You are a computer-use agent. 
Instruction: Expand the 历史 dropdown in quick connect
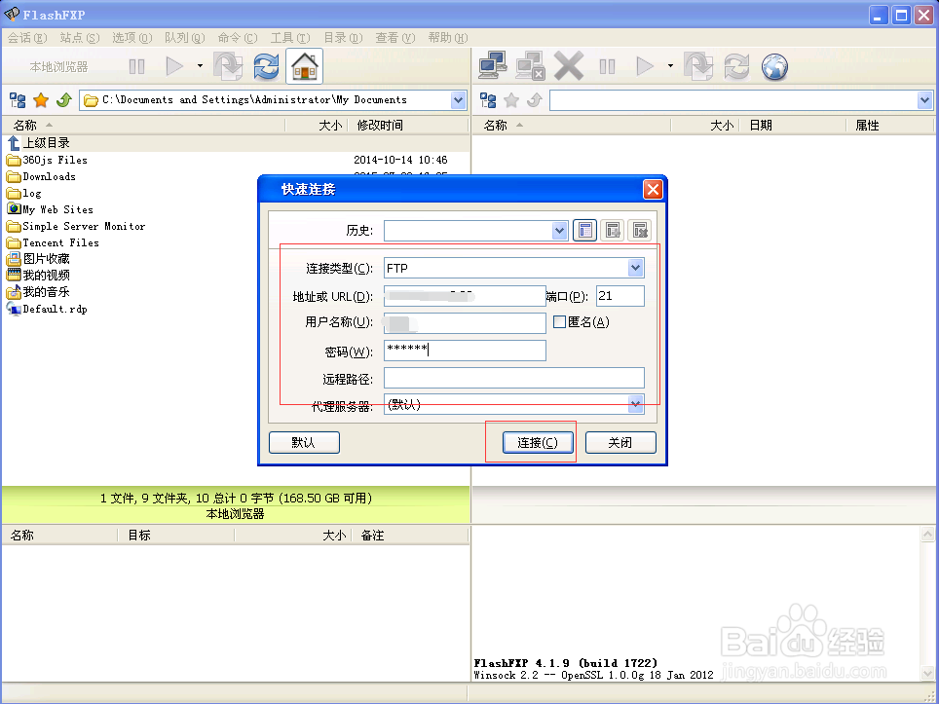559,231
